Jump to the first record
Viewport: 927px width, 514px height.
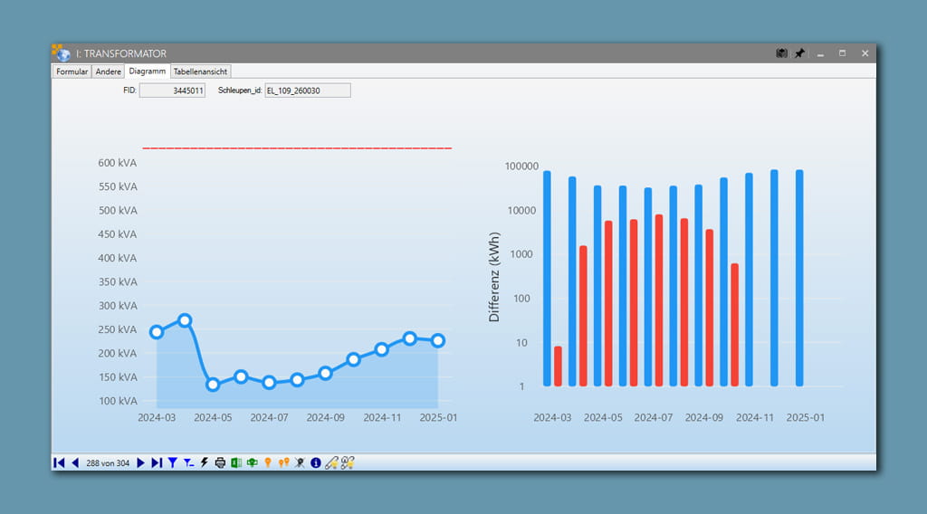coord(59,462)
